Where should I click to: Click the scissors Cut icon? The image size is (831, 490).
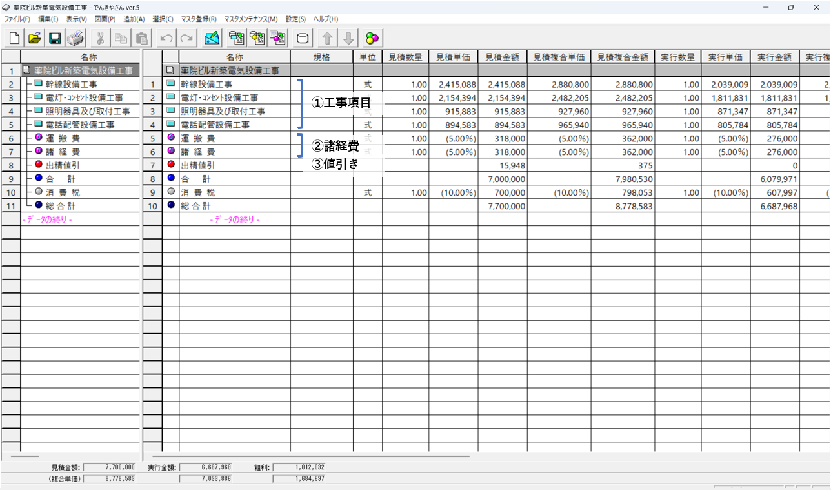pyautogui.click(x=101, y=38)
